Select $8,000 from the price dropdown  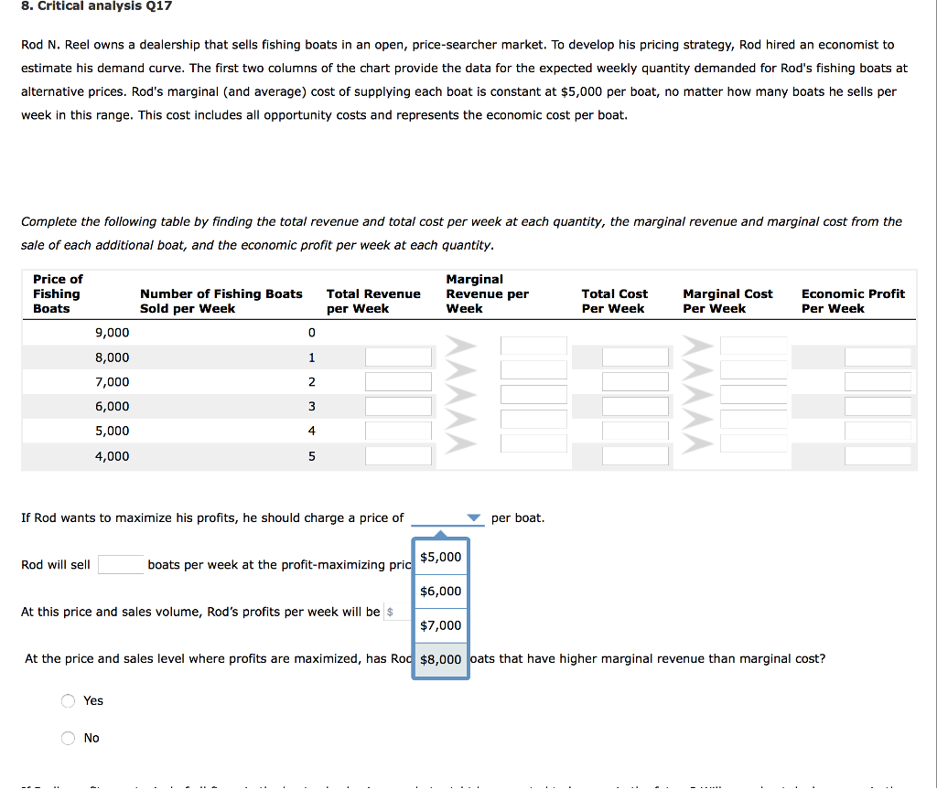(x=440, y=659)
